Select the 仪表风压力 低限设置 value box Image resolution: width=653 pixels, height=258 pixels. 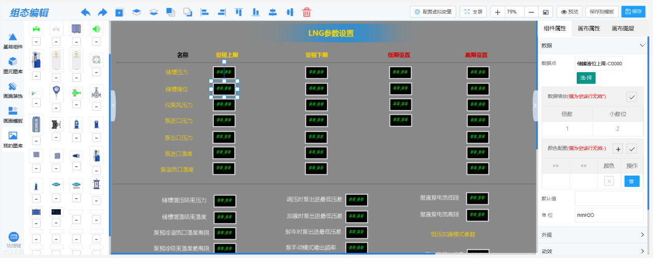[x=400, y=105]
